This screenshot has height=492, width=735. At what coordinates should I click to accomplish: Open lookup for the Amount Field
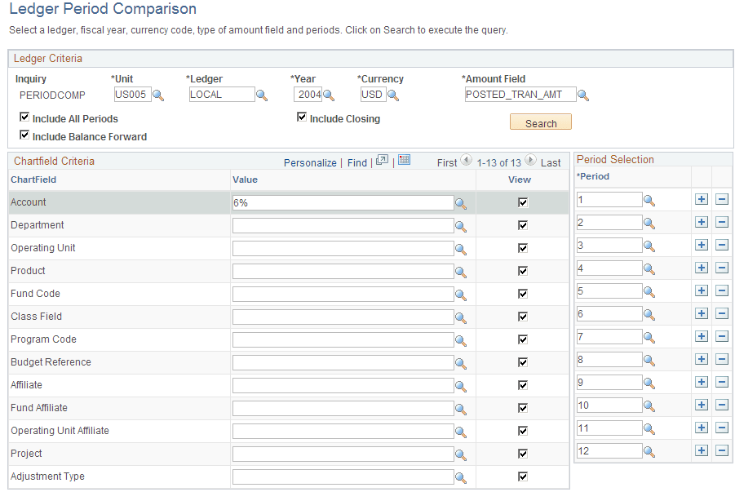[x=582, y=95]
